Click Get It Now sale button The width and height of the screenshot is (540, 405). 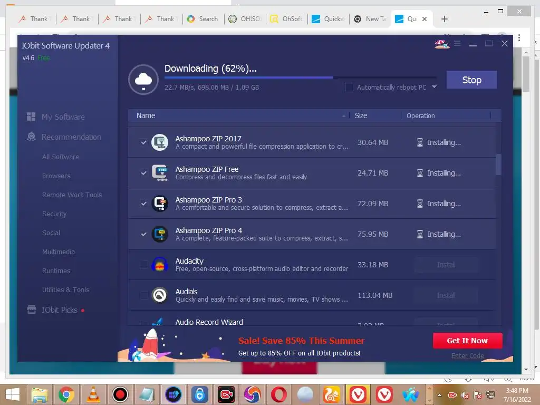[x=467, y=341]
